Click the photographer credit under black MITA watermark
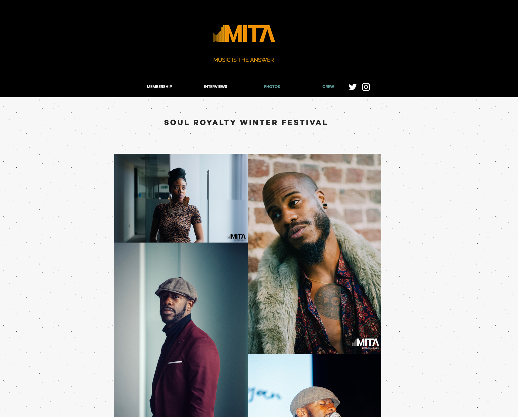This screenshot has width=518, height=417. coord(240,240)
